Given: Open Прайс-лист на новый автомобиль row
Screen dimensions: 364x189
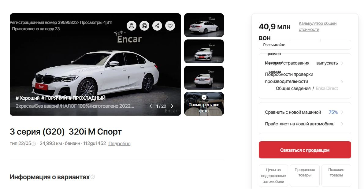Looking at the screenshot, I should coord(305,124).
